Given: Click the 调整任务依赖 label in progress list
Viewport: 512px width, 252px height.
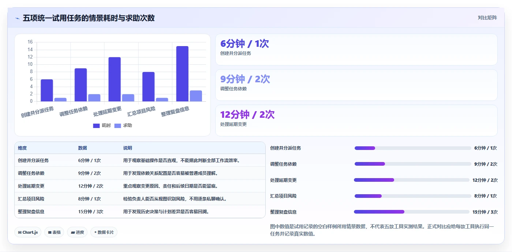Looking at the screenshot, I should pos(283,164).
